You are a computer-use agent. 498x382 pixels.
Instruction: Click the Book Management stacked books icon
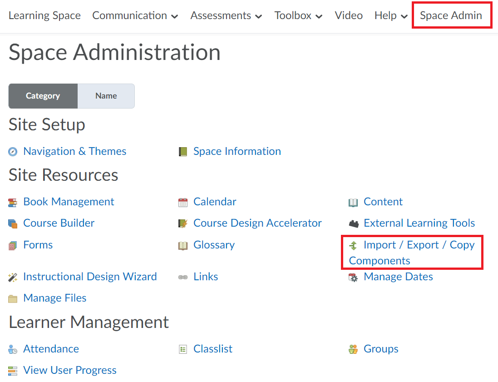coord(13,203)
